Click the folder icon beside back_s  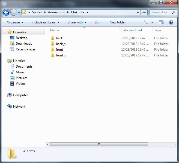[52, 44]
